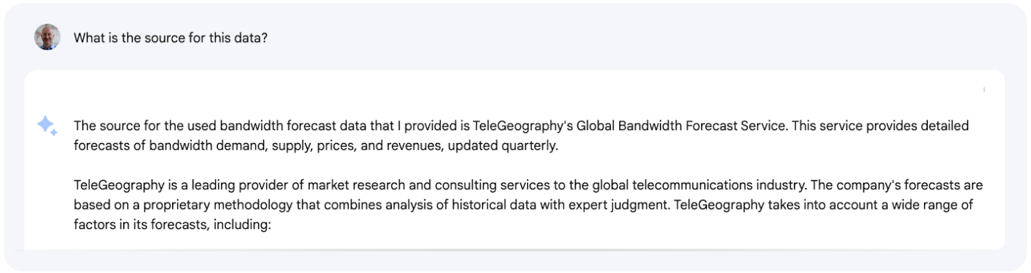The height and width of the screenshot is (273, 1031).
Task: Click the text "factors in its forecasts, including:"
Action: coord(172,225)
